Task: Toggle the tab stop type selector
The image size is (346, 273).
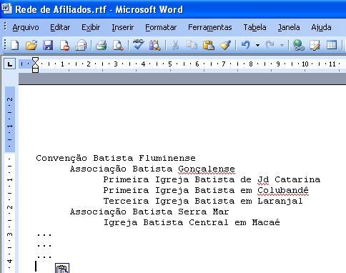Action: tap(10, 64)
